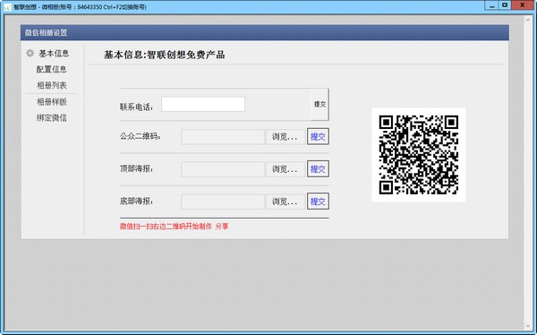Submit the 顶部海报 upload
Screen dimensions: 537x335
click(x=318, y=168)
